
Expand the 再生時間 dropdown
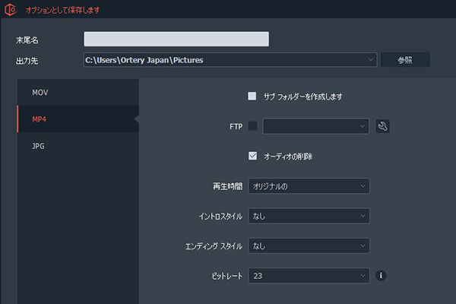click(x=309, y=186)
